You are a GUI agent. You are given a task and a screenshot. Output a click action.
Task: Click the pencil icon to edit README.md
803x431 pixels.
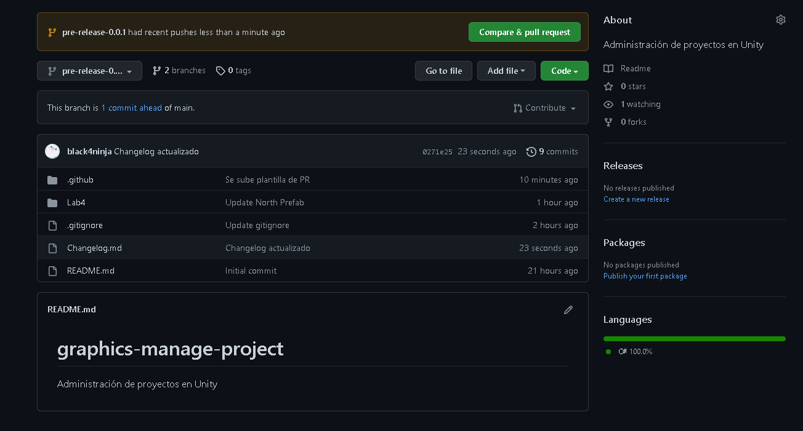pos(568,310)
